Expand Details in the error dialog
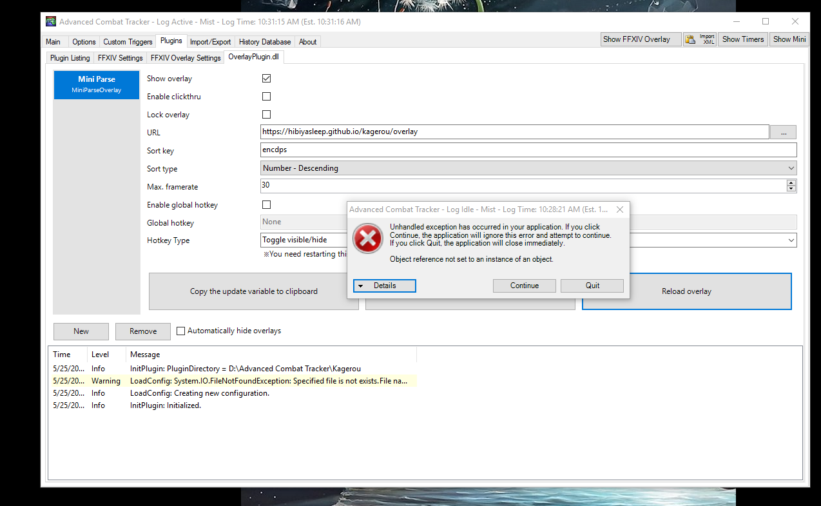821x506 pixels. click(384, 286)
